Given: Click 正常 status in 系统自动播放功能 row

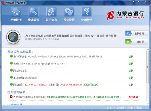Looking at the screenshot, I should [131, 78].
